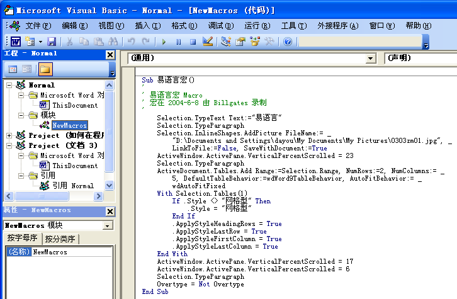Image resolution: width=457 pixels, height=299 pixels.
Task: Open the Toolbox hammer-wrench icon
Action: (x=269, y=42)
